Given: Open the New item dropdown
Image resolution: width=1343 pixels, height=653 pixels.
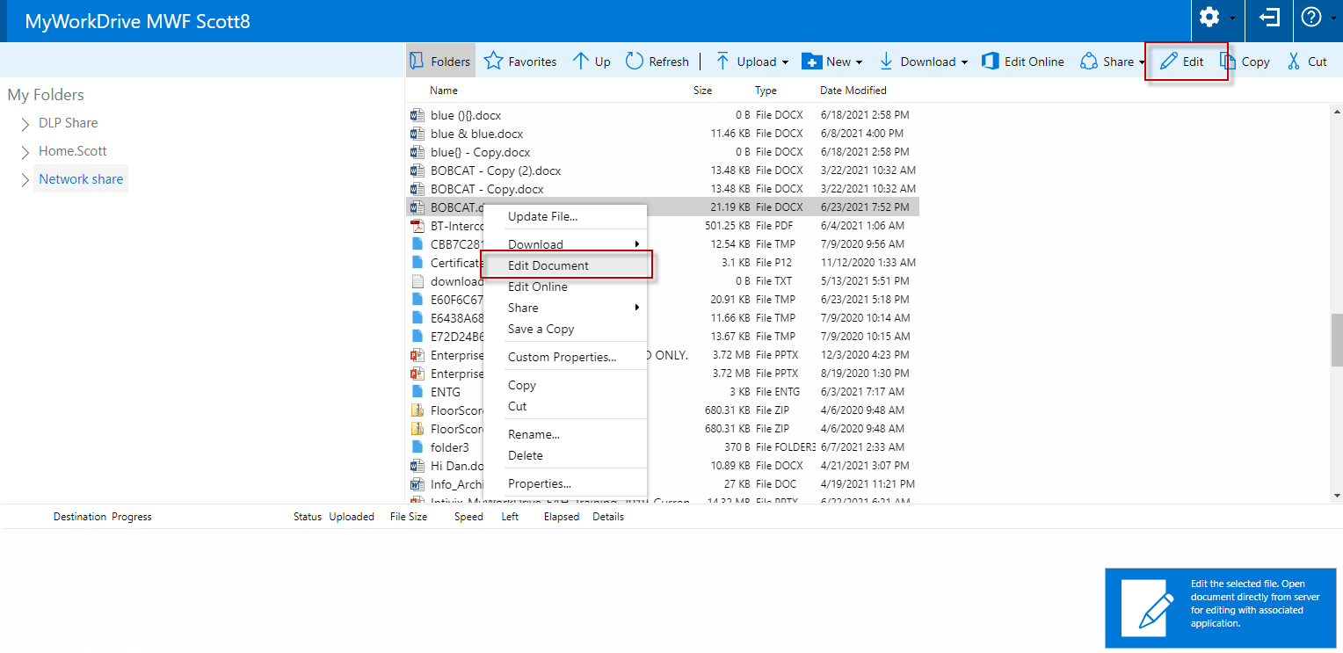Looking at the screenshot, I should click(858, 62).
